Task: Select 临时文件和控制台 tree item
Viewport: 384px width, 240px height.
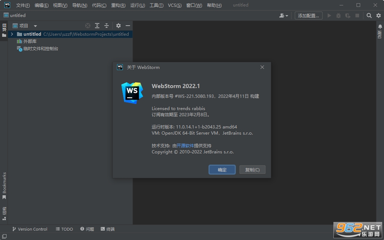Action: pos(38,49)
